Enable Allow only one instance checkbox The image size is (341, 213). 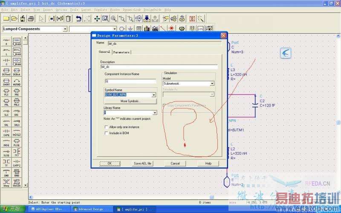[106, 127]
